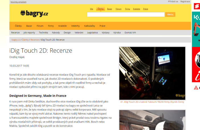Select Firmy search filter tab

(x=127, y=9)
